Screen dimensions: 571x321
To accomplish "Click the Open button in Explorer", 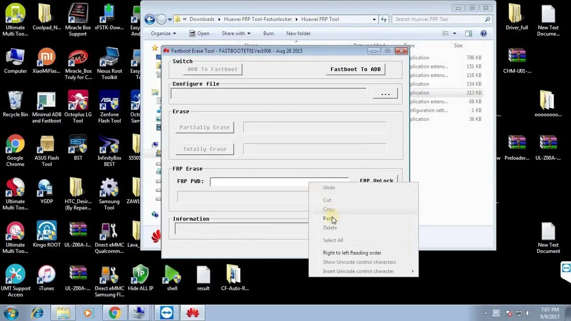I will (199, 33).
